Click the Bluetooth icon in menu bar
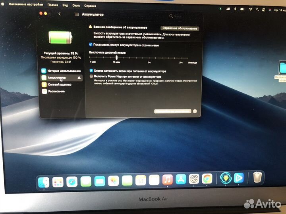 coord(235,9)
